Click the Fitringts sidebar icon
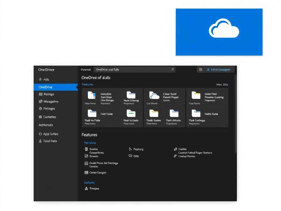 click(x=40, y=109)
